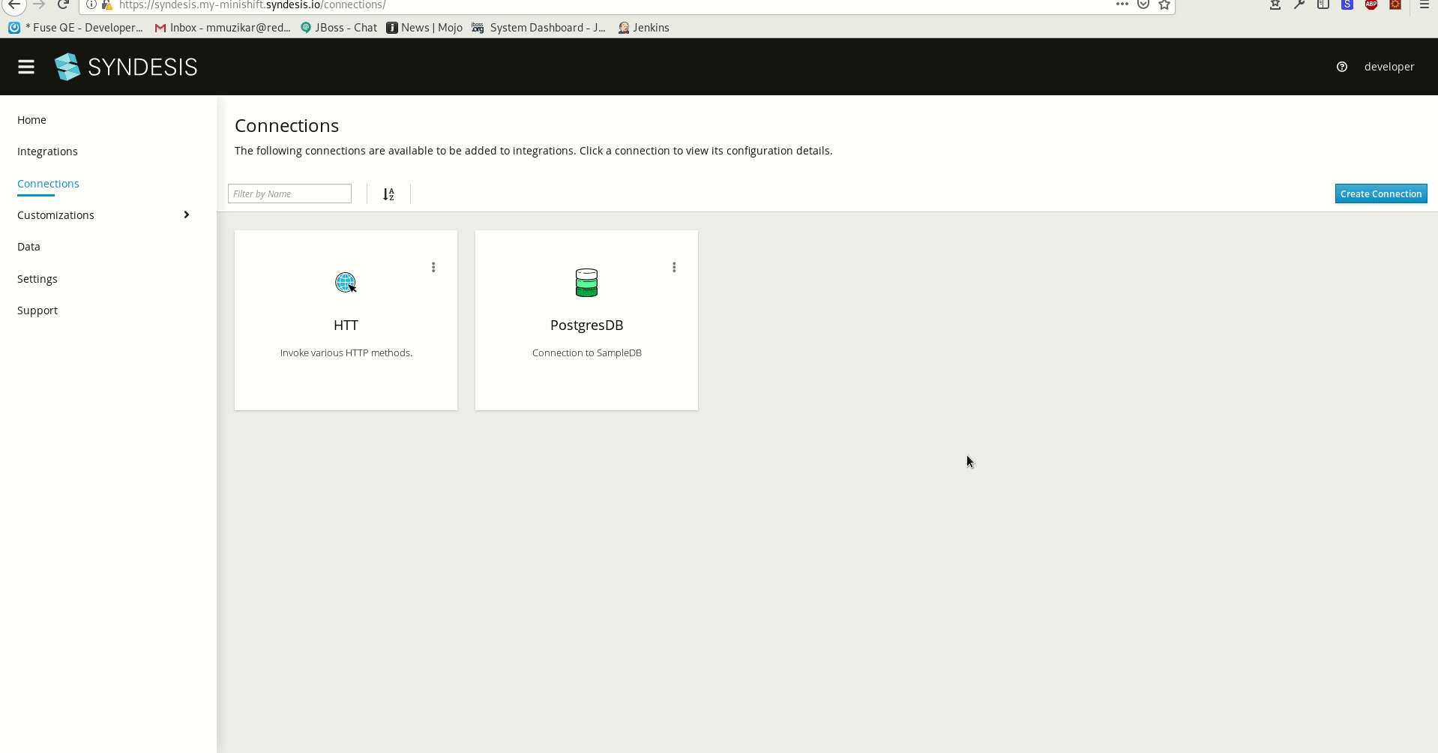Open the JBoss Chat bookmark
1438x753 pixels.
339,28
